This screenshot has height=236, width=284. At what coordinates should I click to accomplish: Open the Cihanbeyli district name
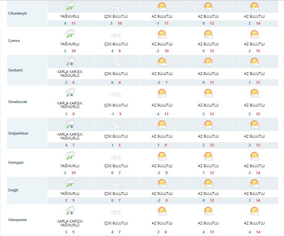click(18, 13)
